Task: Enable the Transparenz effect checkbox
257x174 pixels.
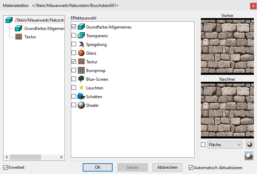Action: (74, 35)
